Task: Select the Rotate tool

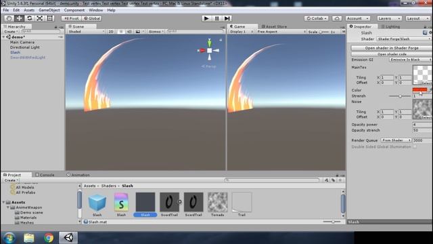Action: tap(29, 18)
